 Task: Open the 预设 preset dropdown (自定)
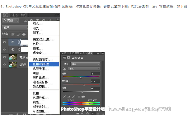pyautogui.click(x=85, y=64)
